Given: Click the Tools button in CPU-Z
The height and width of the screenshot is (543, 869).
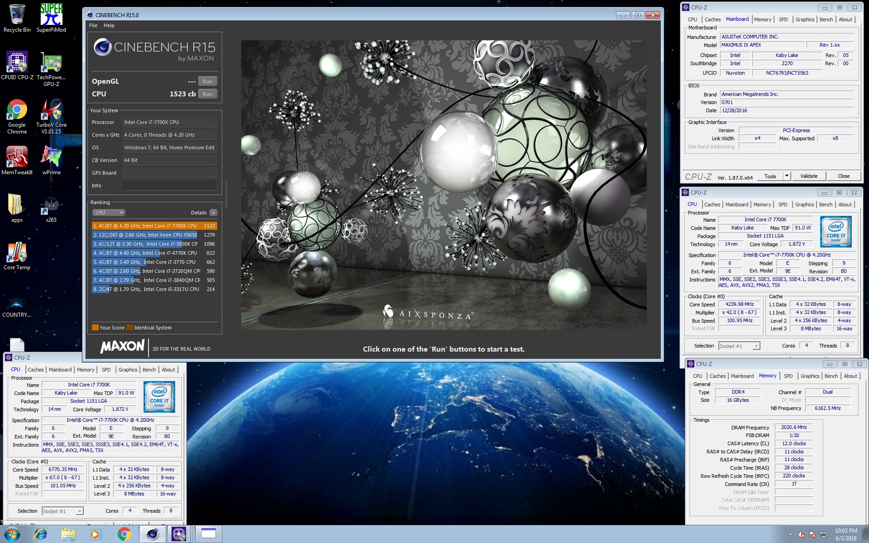Looking at the screenshot, I should [770, 176].
